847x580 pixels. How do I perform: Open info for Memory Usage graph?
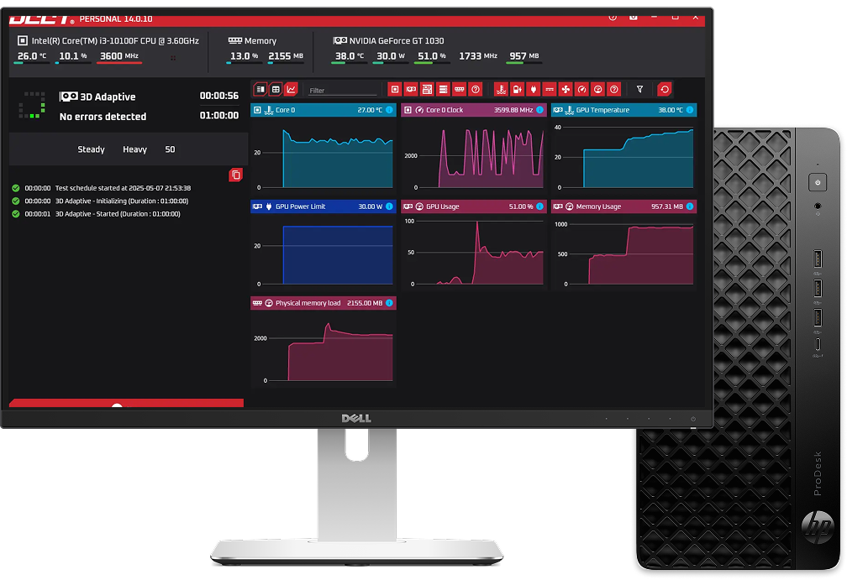[690, 206]
